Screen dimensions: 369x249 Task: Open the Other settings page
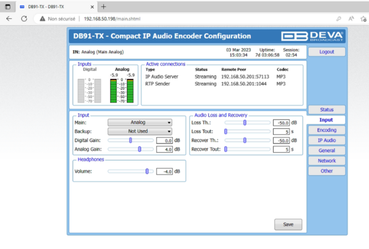tap(327, 171)
